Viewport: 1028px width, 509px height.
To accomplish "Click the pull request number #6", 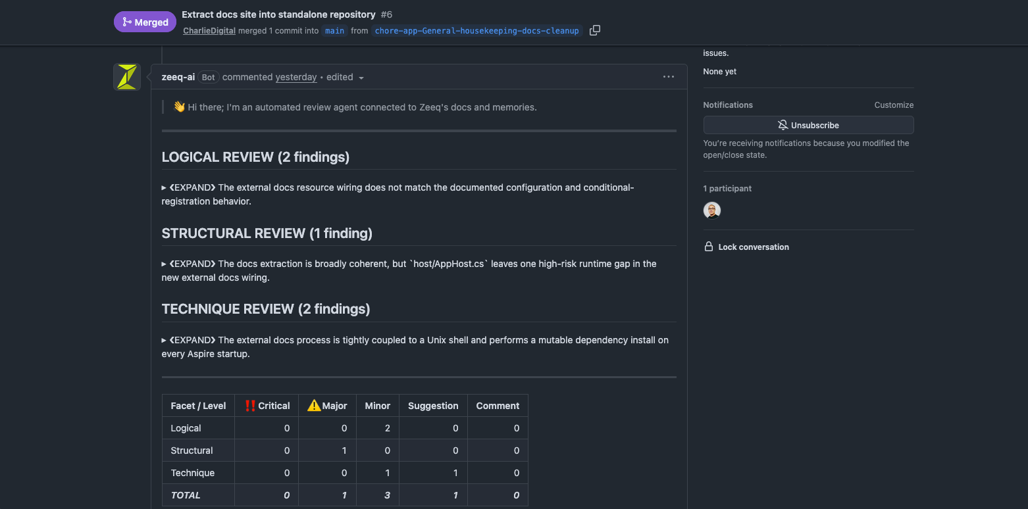I will pyautogui.click(x=386, y=14).
